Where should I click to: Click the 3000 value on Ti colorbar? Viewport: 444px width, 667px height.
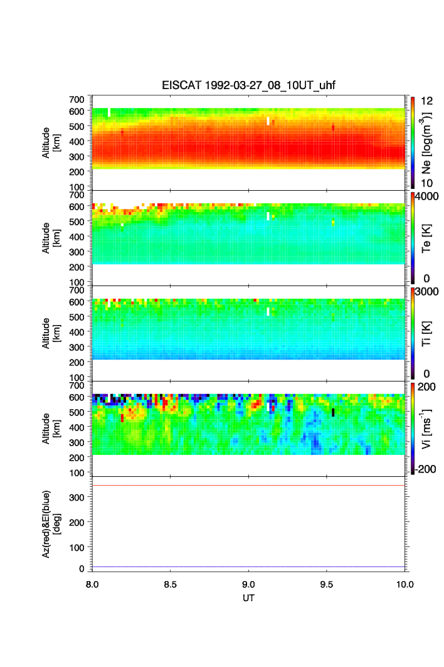click(427, 291)
